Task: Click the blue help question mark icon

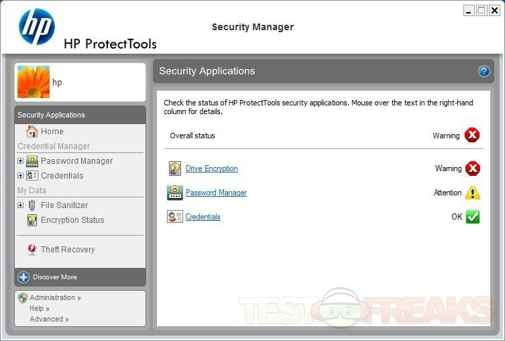Action: coord(484,71)
